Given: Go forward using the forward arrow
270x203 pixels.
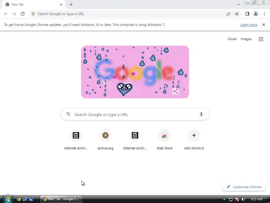Looking at the screenshot, I should [14, 14].
